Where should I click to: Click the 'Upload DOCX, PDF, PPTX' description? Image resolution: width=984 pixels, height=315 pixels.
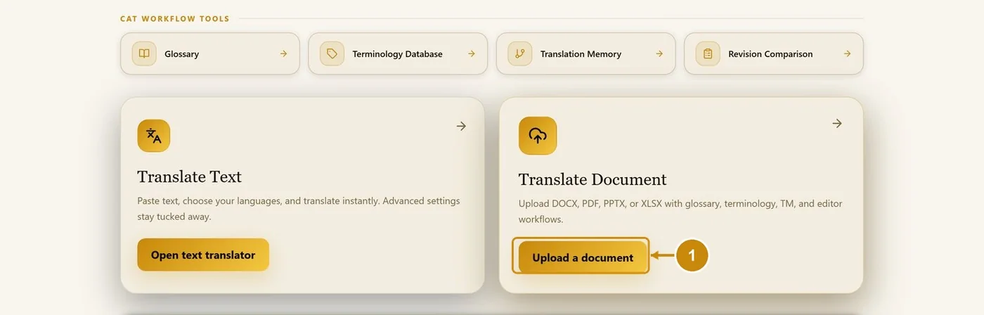(x=680, y=212)
